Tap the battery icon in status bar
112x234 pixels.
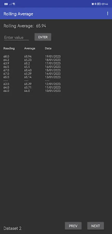[x=99, y=4]
